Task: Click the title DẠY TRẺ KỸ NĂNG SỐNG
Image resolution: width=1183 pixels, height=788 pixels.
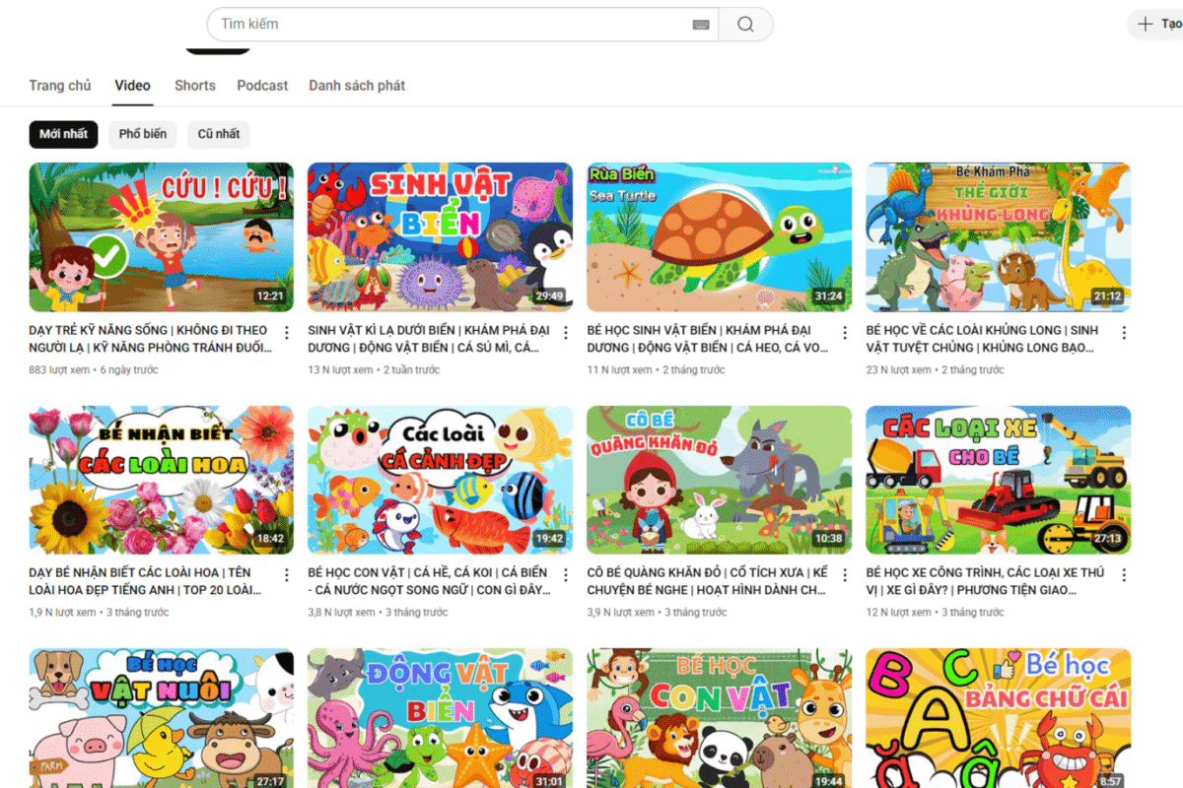Action: tap(151, 339)
